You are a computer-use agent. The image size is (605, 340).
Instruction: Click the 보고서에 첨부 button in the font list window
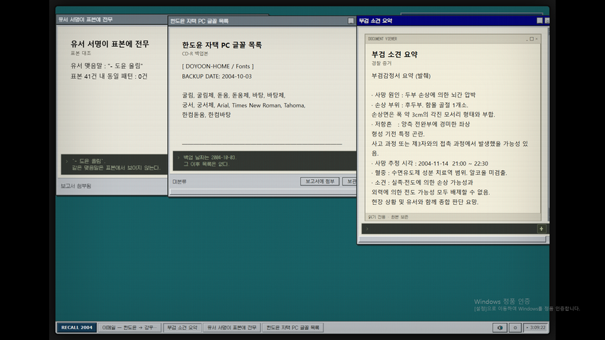click(320, 181)
